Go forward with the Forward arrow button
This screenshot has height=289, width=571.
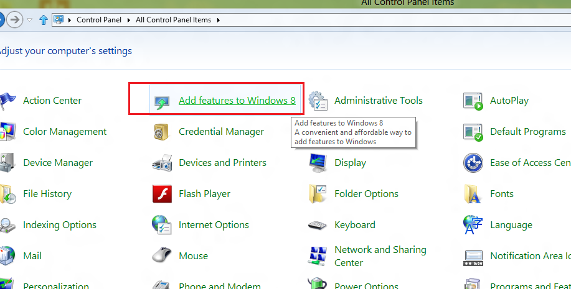point(14,20)
